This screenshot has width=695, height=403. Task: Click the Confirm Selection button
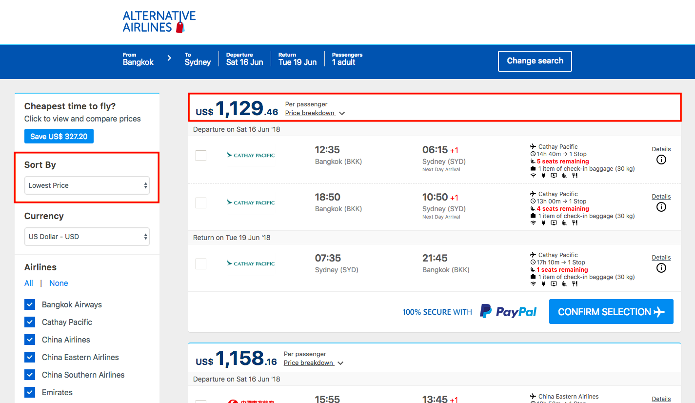611,311
